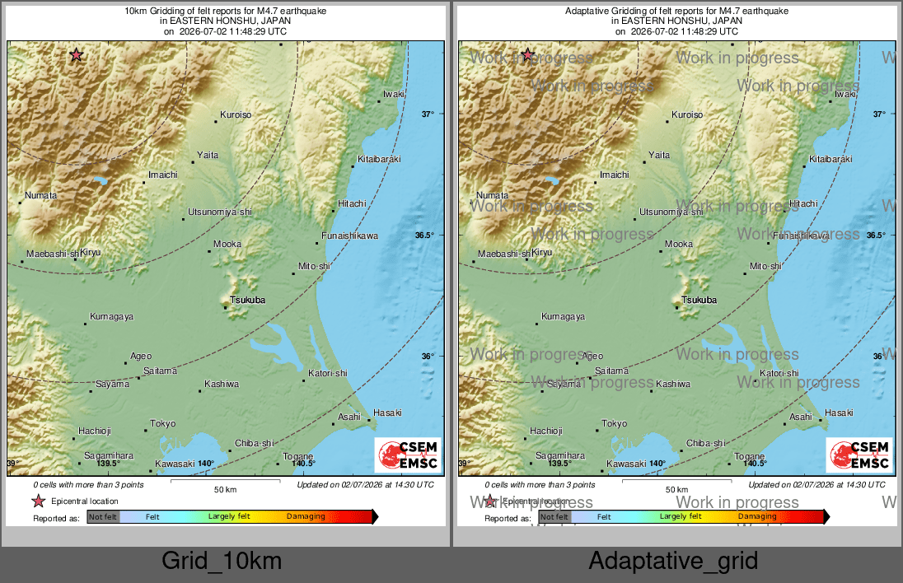
Task: Click the Damaging legend segment under the Grid_10km map
Action: pos(306,517)
